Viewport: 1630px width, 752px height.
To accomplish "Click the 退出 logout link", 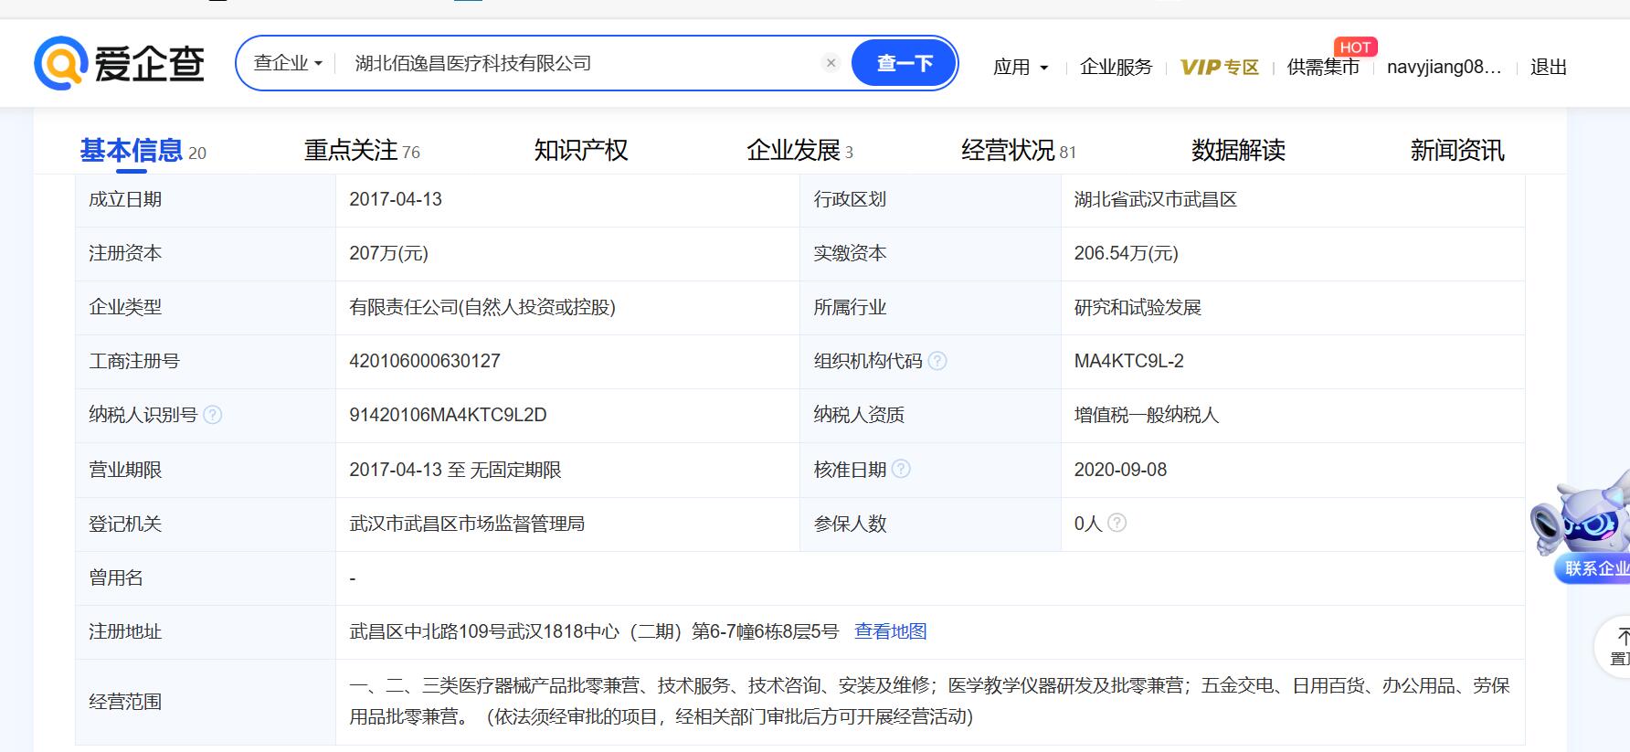I will [1548, 67].
